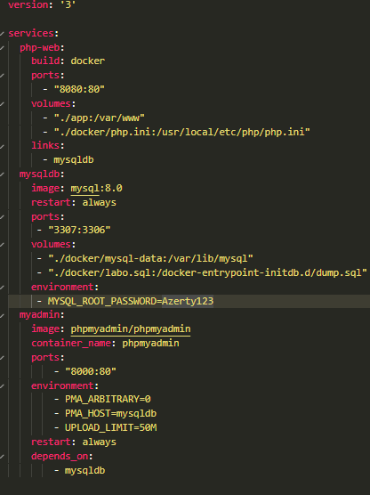Click the "./docker/mysql-data:/var/lib/mysql" volume line
370x495 pixels.
[x=150, y=258]
